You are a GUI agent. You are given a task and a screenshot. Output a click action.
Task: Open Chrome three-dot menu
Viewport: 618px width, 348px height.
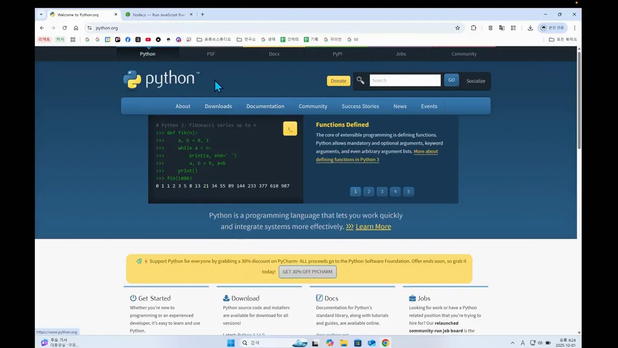pyautogui.click(x=575, y=28)
